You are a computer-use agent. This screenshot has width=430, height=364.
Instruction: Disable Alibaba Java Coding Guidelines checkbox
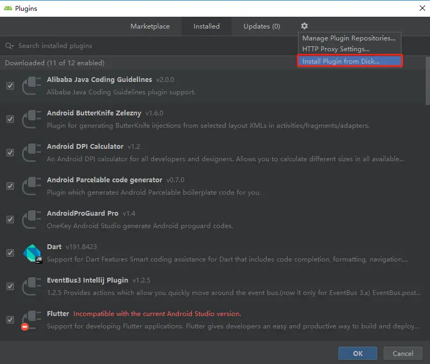point(10,86)
